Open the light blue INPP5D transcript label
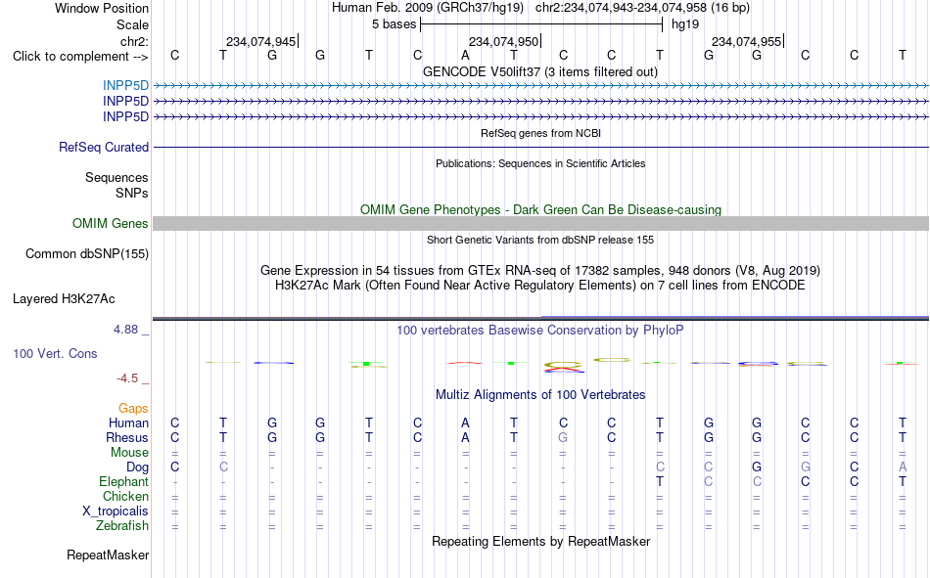This screenshot has height=578, width=930. (x=125, y=85)
